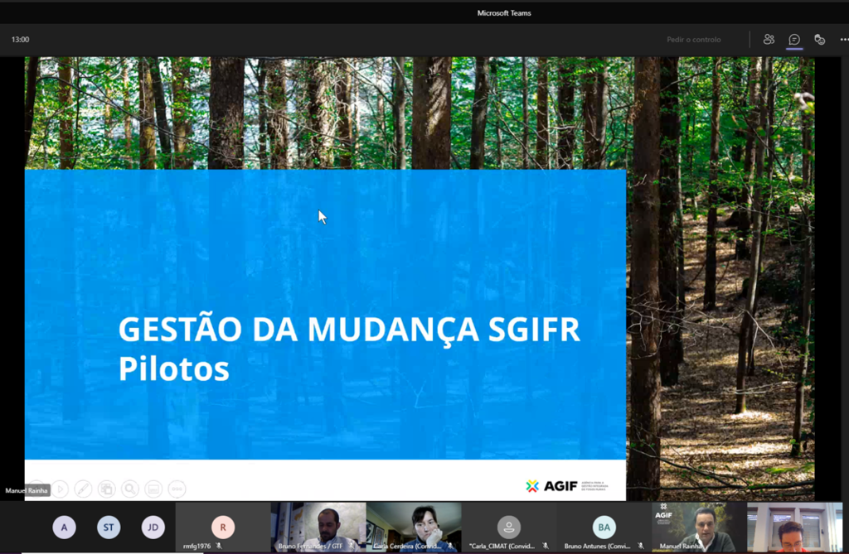Expand more actions ellipsis menu
849x554 pixels.
(x=842, y=39)
